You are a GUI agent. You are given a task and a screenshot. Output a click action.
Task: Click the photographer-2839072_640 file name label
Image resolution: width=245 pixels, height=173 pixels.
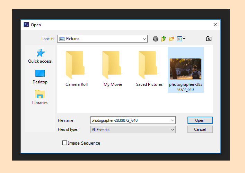point(186,87)
